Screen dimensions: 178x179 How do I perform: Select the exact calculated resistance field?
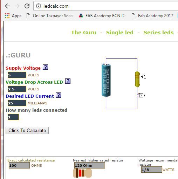point(19,165)
